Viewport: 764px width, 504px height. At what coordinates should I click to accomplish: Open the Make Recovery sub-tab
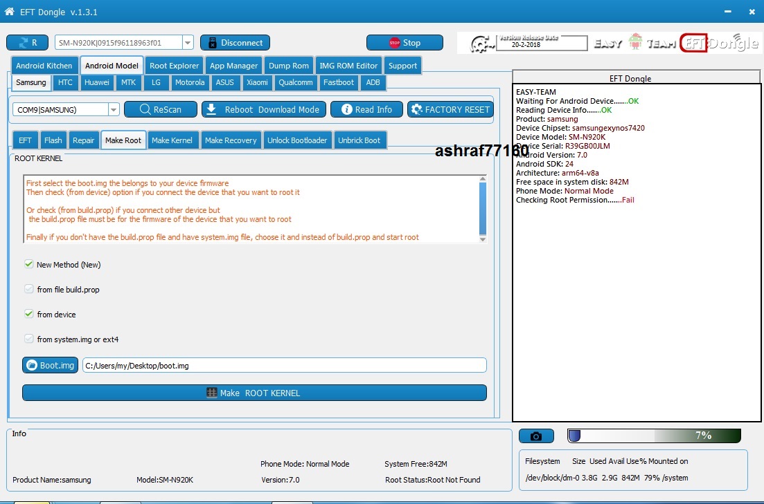point(231,140)
